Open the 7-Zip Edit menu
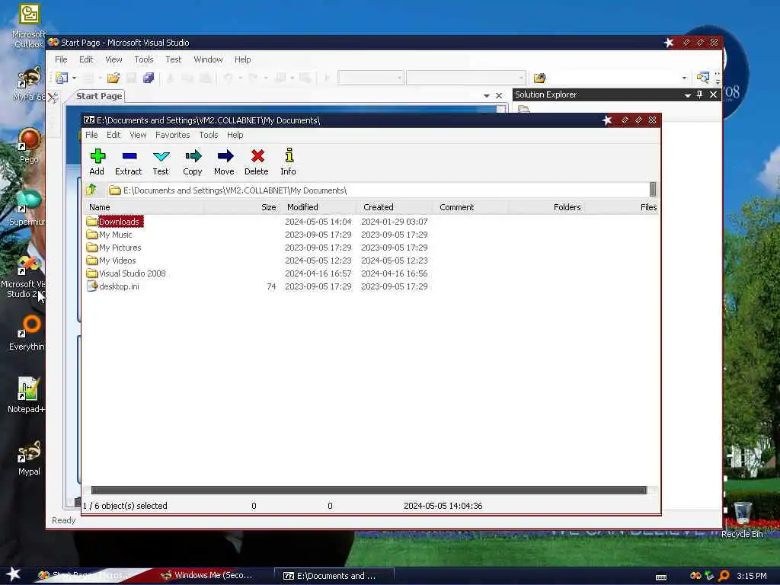The height and width of the screenshot is (585, 780). click(x=113, y=135)
